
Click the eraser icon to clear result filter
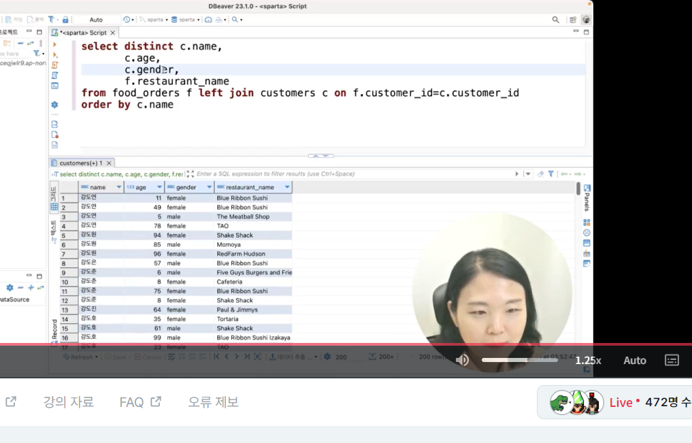coord(541,174)
